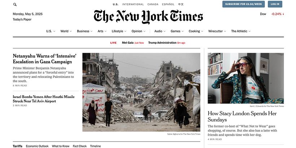Open the Met Gala live update
The height and width of the screenshot is (148, 296).
coord(133,43)
